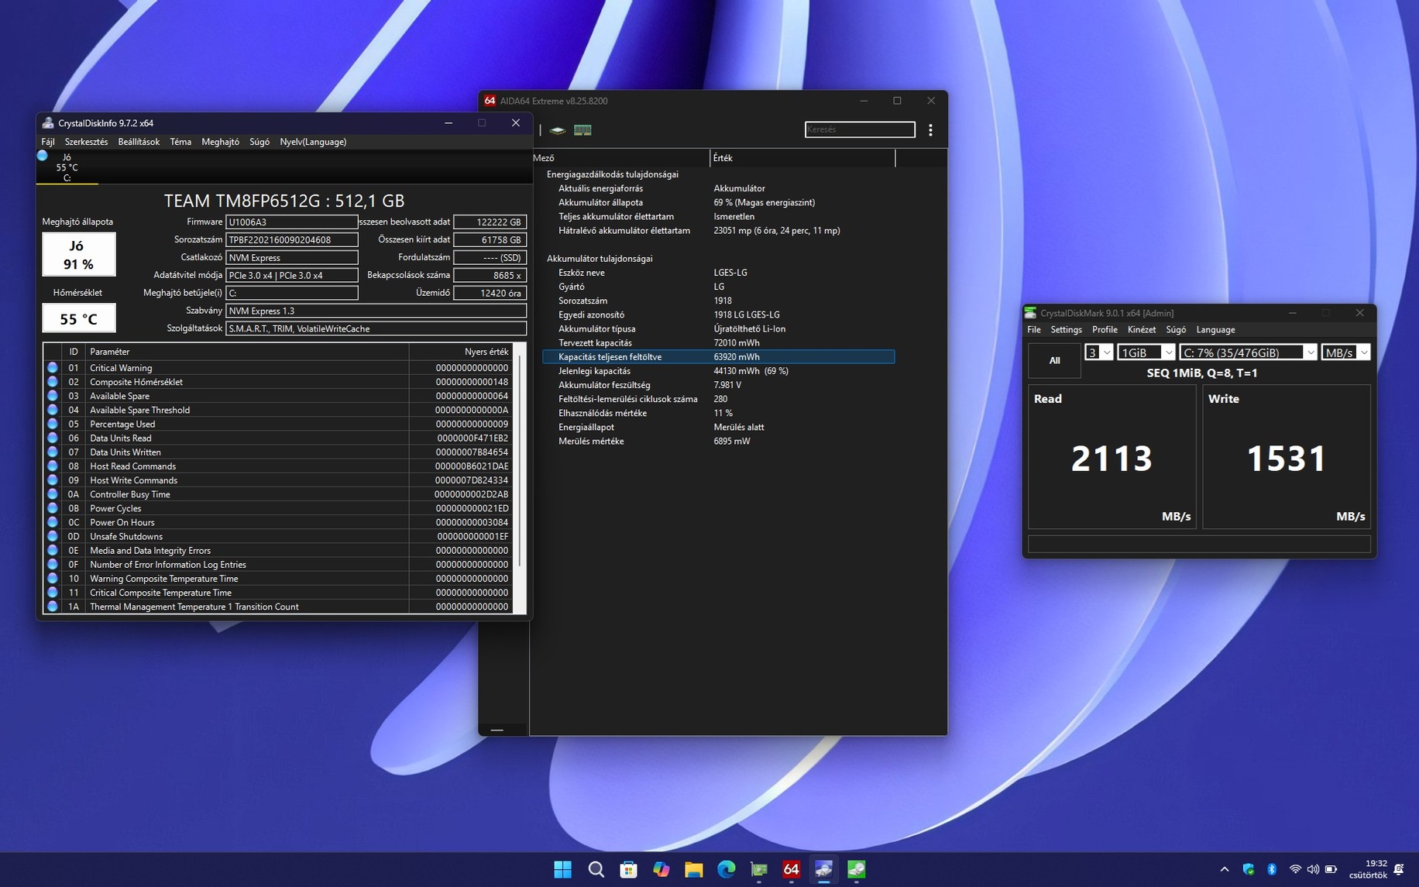
Task: Open the test count dropdown showing 3
Action: [1098, 352]
